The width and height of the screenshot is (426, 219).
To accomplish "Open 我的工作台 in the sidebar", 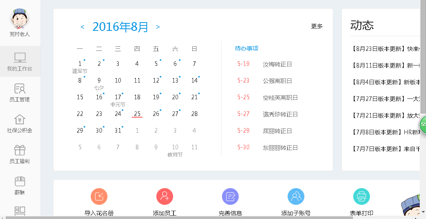I will (20, 61).
